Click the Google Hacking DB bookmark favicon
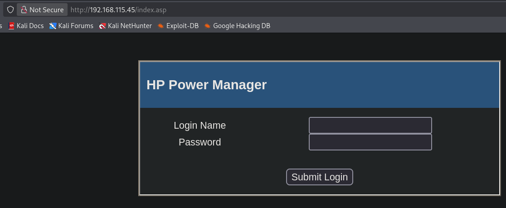The width and height of the screenshot is (506, 208). click(207, 26)
